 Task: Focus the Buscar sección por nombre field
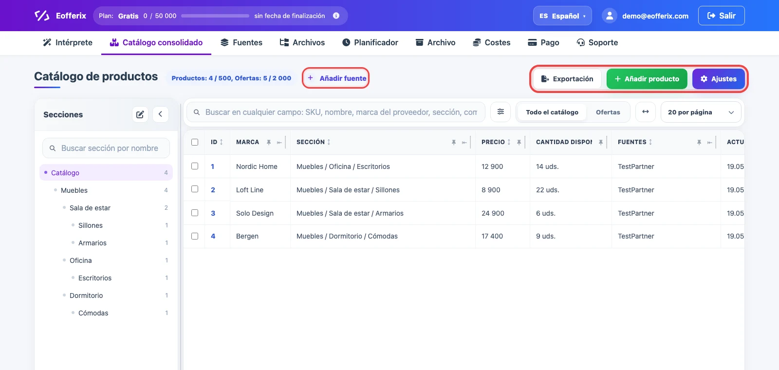tap(106, 148)
